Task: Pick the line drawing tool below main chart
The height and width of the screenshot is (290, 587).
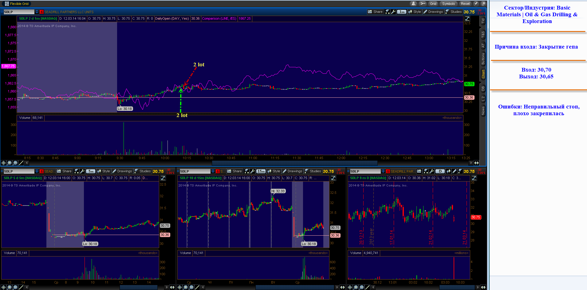Action: click(21, 163)
